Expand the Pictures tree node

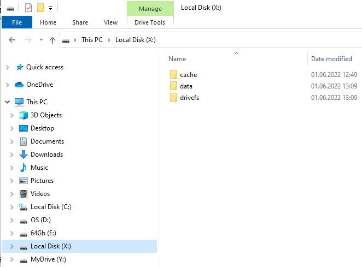[12, 181]
